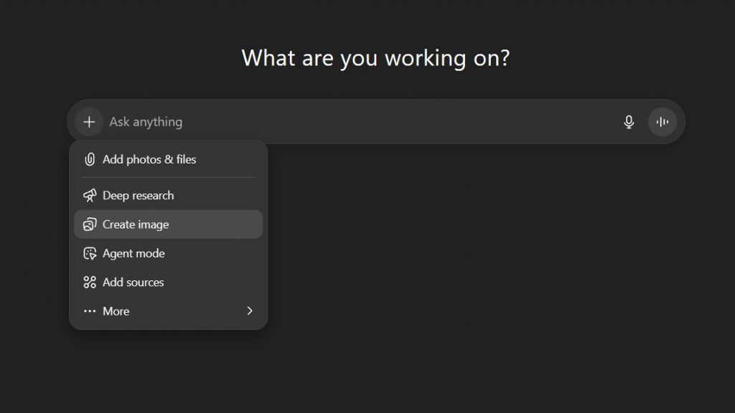735x413 pixels.
Task: Enable 'Agent mode' from the menu
Action: [134, 253]
